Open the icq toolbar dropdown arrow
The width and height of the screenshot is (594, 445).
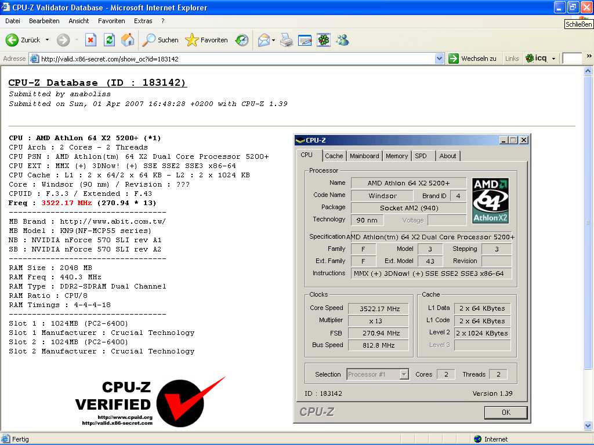(553, 59)
